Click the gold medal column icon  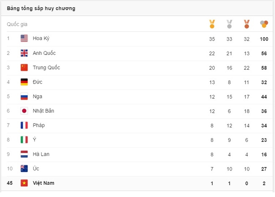[212, 24]
